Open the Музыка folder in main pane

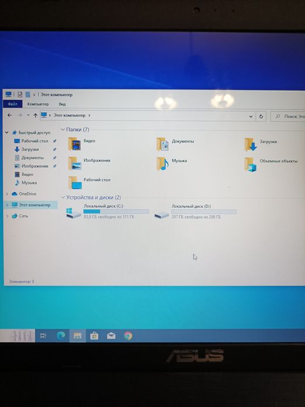tap(171, 164)
